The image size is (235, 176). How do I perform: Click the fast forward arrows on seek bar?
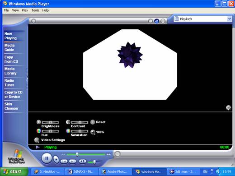108,154
